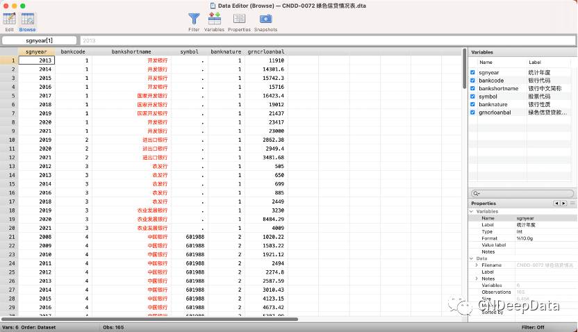Select the sgnyear column header
The height and width of the screenshot is (332, 578).
pos(37,51)
